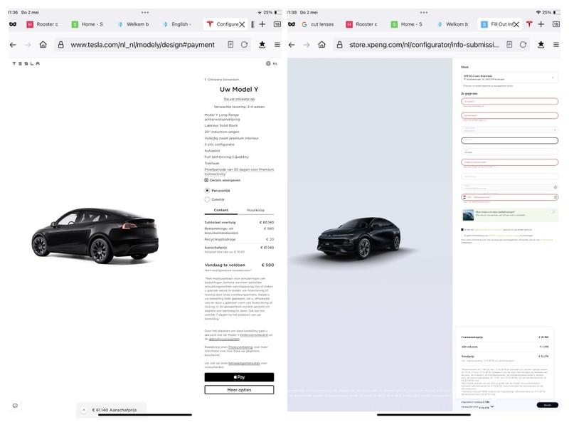Switch to Welkom tab in the XPENG browser

click(452, 24)
